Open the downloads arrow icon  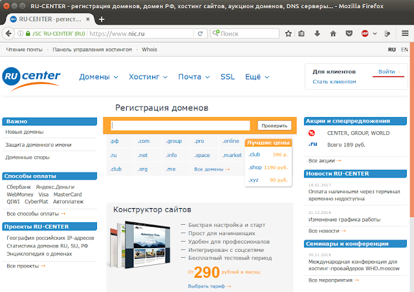click(x=317, y=34)
